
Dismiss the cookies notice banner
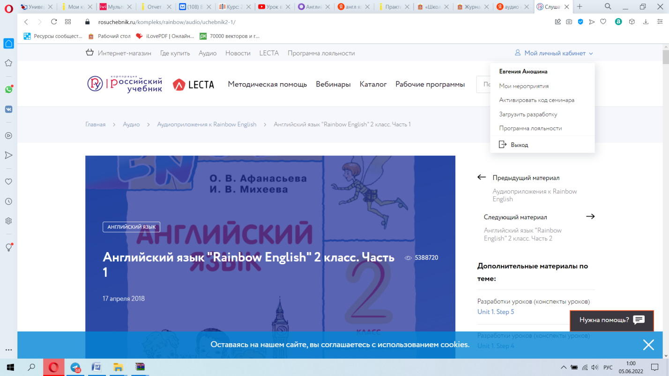coord(648,345)
